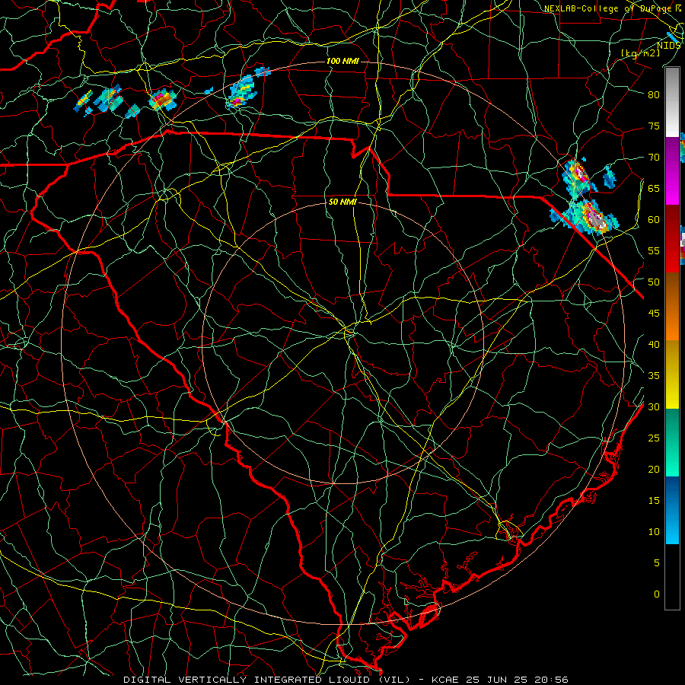
Task: Click the NIDS label near the legend
Action: [x=668, y=46]
